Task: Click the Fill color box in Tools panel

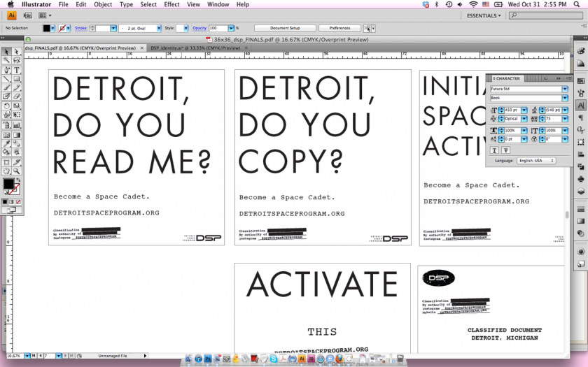Action: [x=8, y=184]
